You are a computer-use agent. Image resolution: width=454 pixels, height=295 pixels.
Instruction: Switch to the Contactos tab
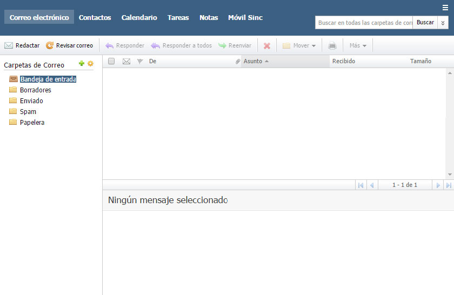coord(95,17)
